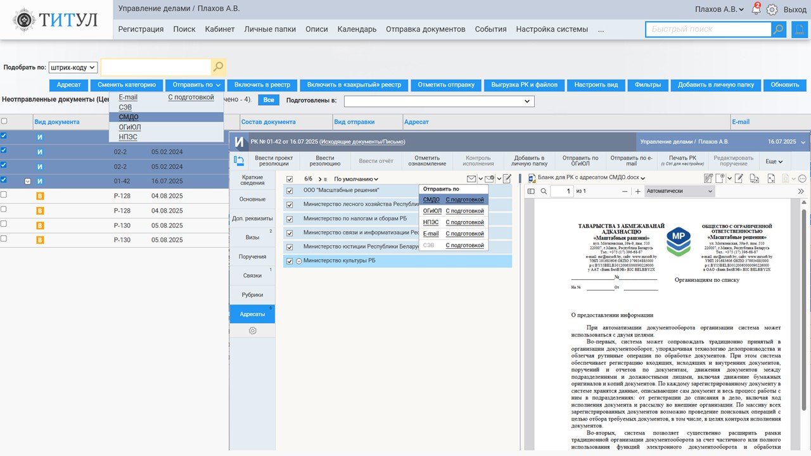This screenshot has height=456, width=811.
Task: Expand the Подготовлены в combo box
Action: 439,101
